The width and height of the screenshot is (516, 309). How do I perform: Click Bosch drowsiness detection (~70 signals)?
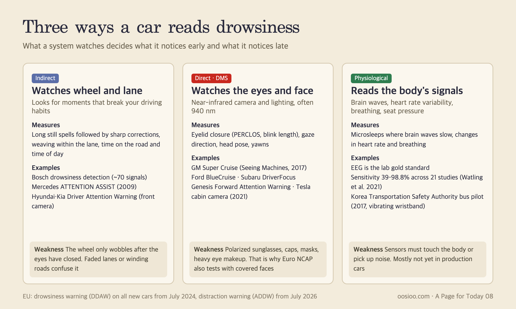pos(89,177)
